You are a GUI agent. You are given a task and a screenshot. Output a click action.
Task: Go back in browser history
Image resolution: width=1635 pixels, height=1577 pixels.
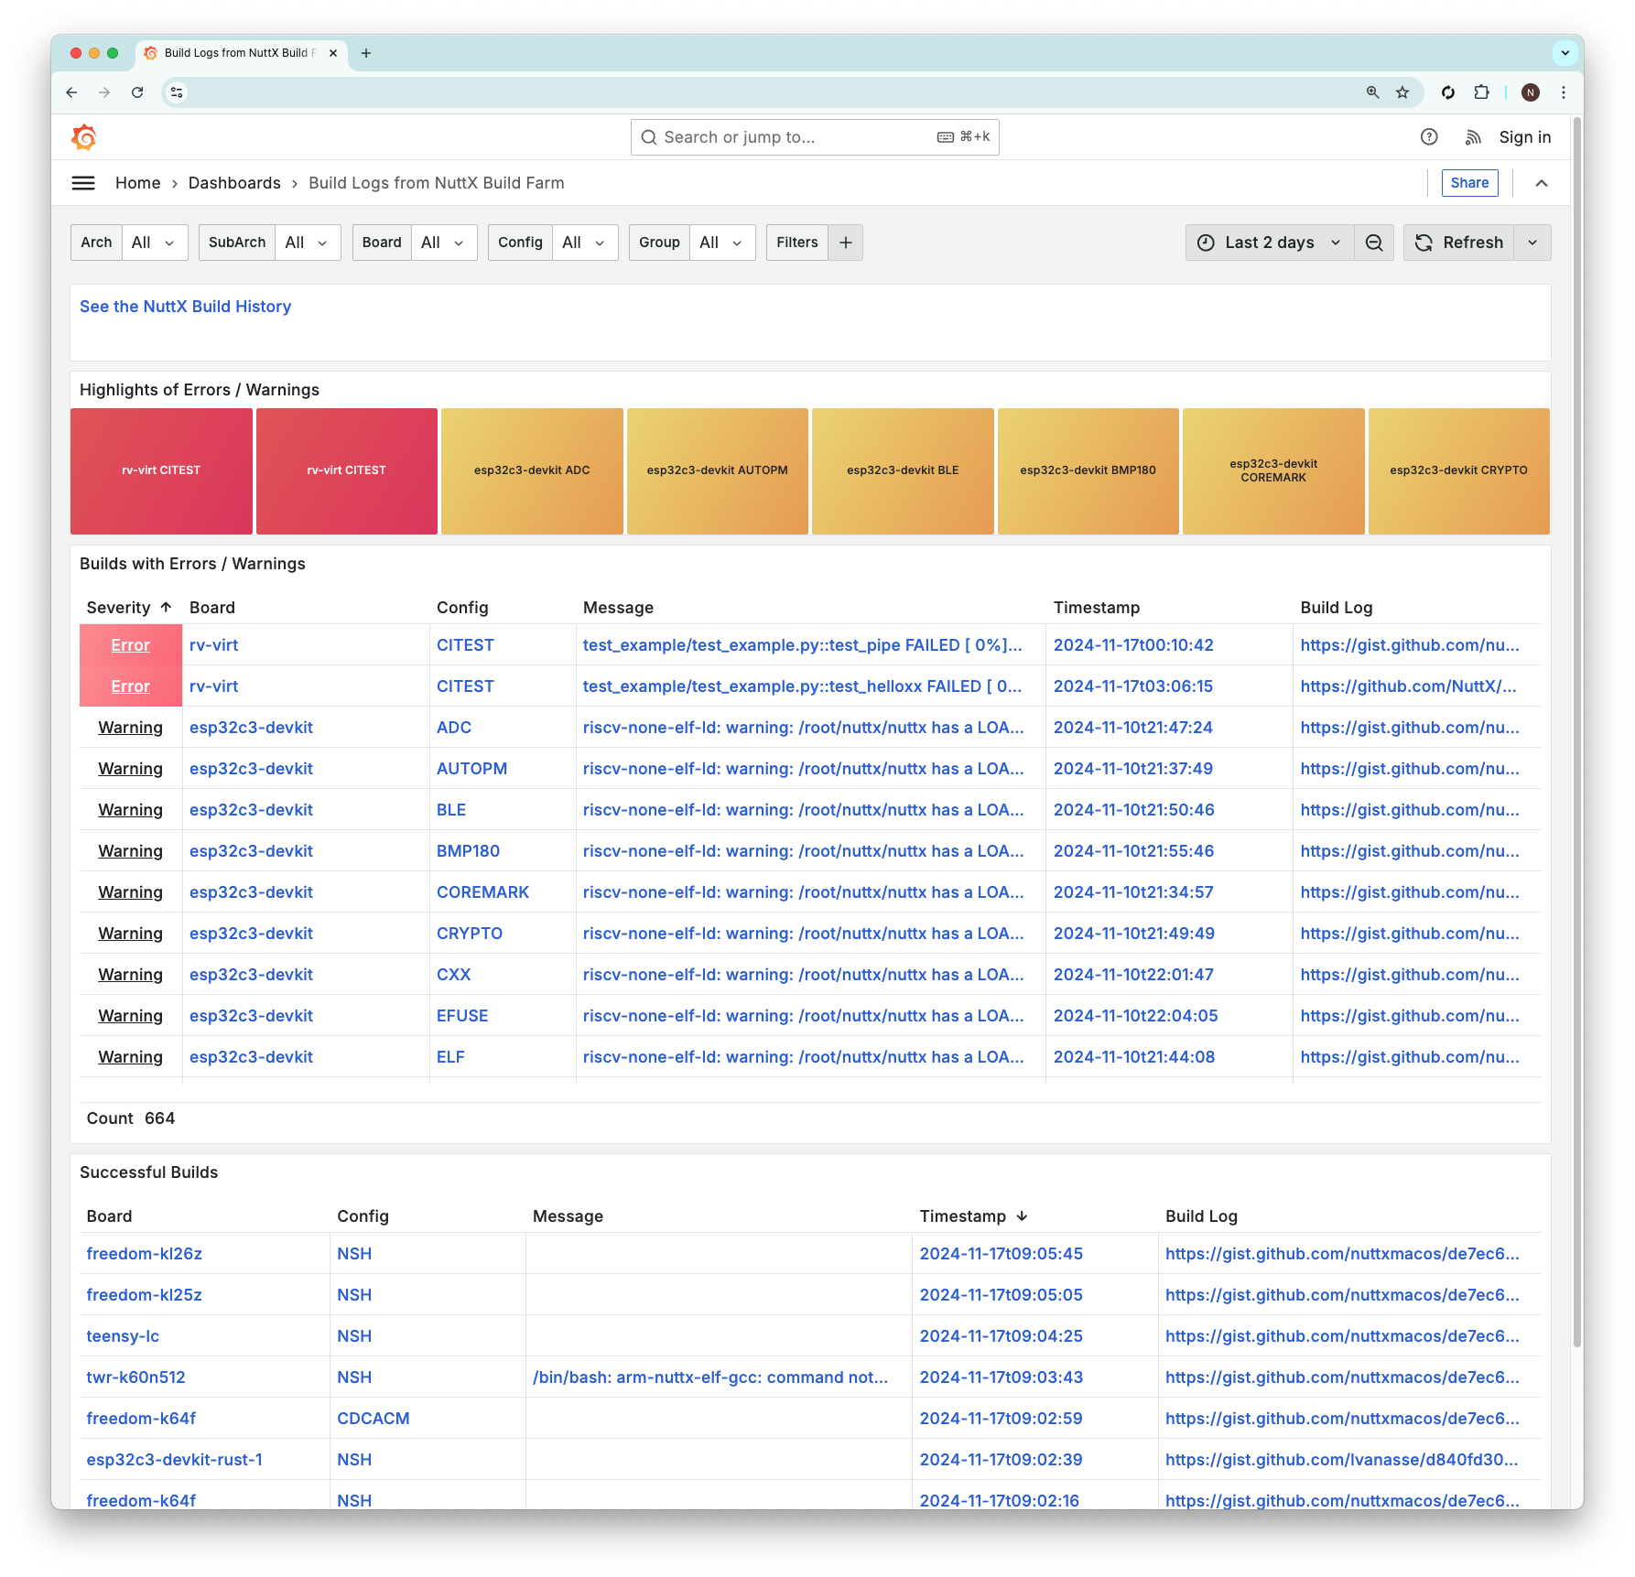click(x=71, y=92)
